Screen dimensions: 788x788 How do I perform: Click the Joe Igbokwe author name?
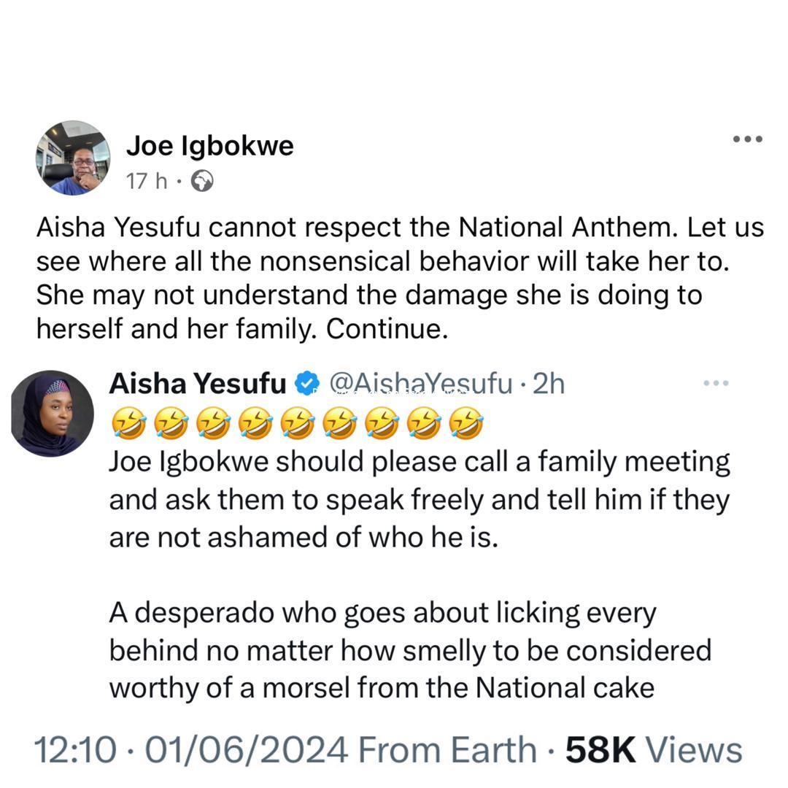pyautogui.click(x=209, y=146)
